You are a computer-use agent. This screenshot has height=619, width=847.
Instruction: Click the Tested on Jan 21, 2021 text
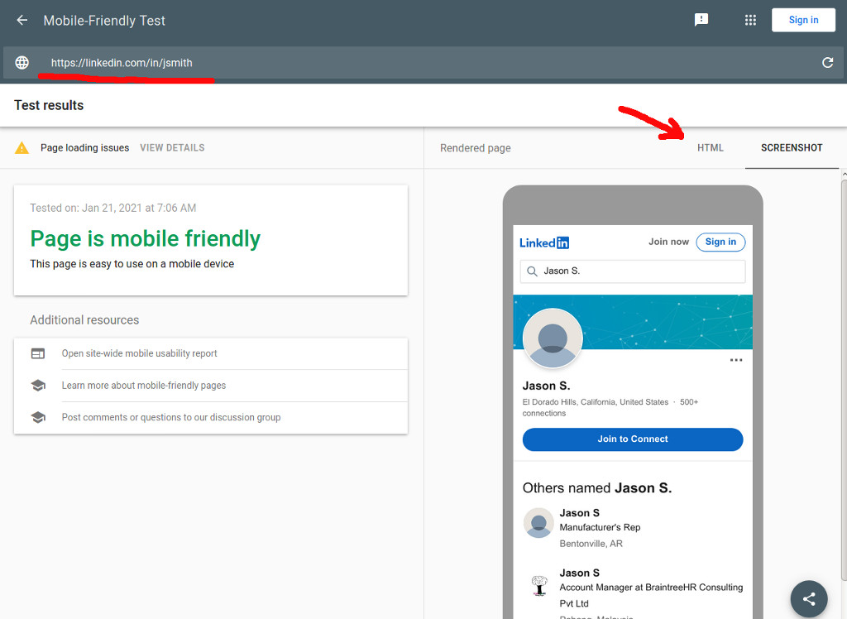pyautogui.click(x=112, y=209)
